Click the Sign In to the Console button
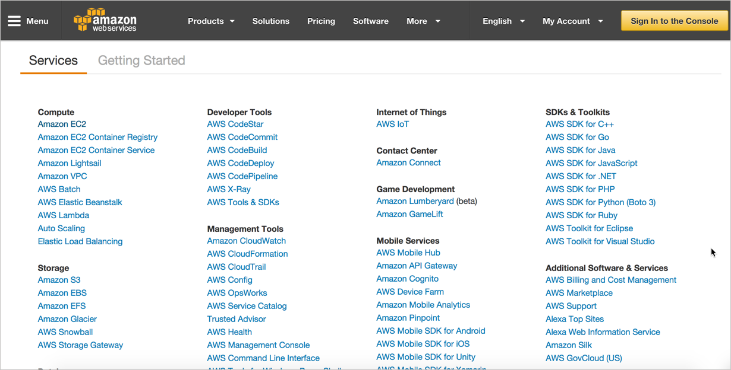This screenshot has width=731, height=370. (675, 21)
